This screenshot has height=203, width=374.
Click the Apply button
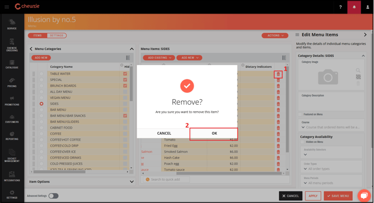(x=313, y=196)
